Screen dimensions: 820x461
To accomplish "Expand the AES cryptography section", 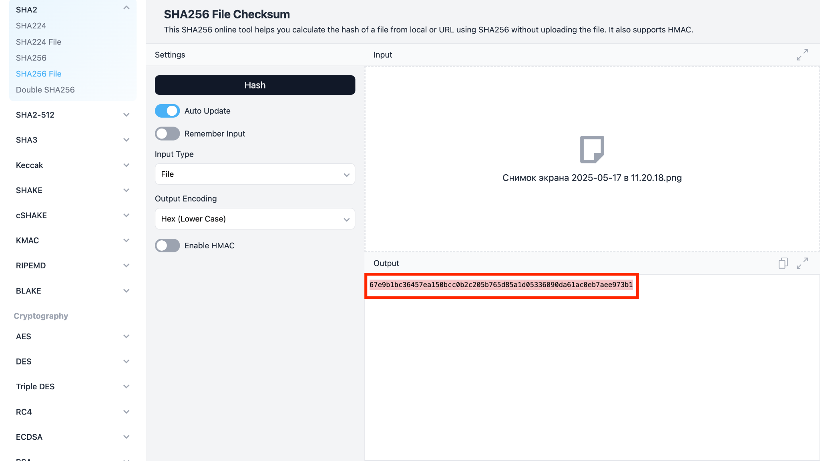I will (x=127, y=336).
